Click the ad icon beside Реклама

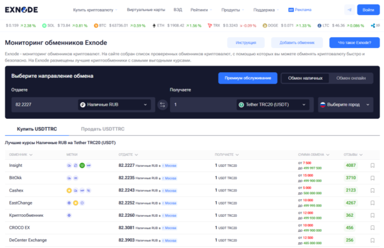(291, 10)
